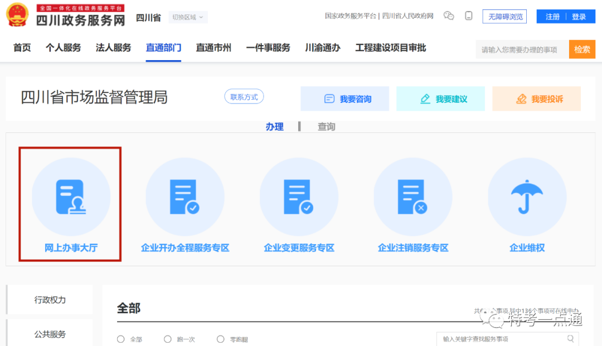Click the 企业注销服务专区 text label
Image resolution: width=602 pixels, height=346 pixels.
point(413,248)
